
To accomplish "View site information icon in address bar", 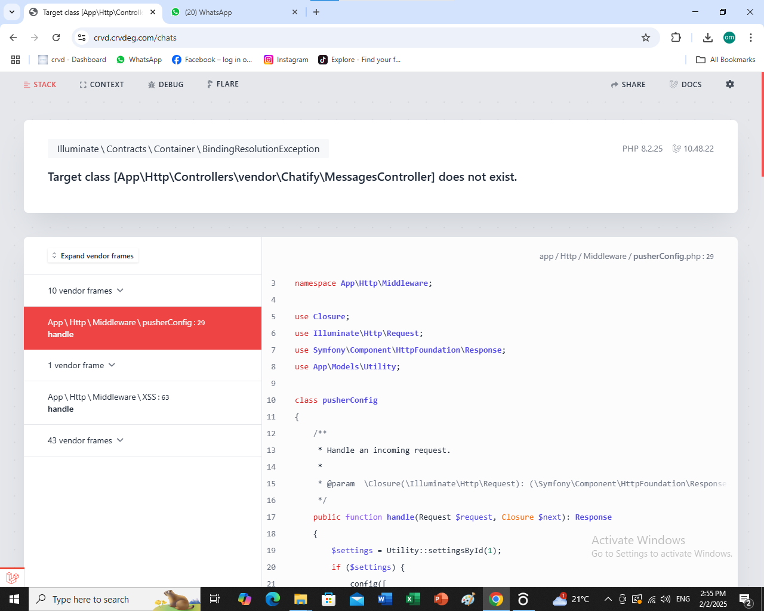I will (x=82, y=38).
